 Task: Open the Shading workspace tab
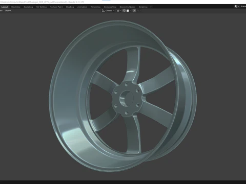[70, 7]
